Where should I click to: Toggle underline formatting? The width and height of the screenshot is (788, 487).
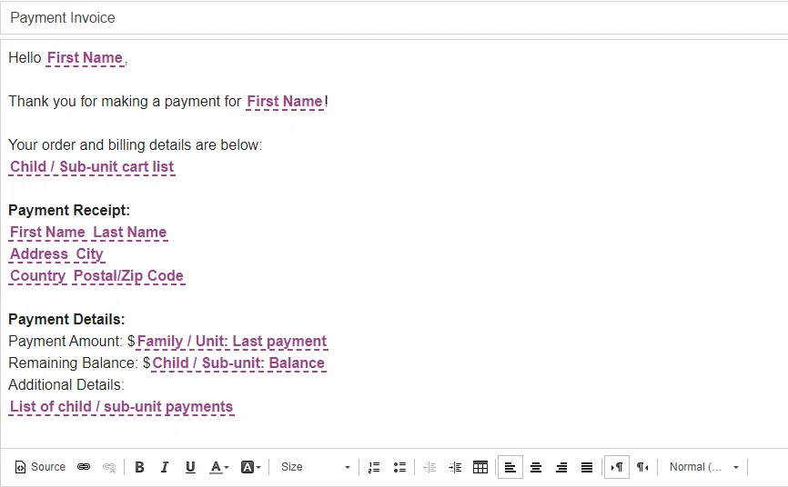click(190, 467)
